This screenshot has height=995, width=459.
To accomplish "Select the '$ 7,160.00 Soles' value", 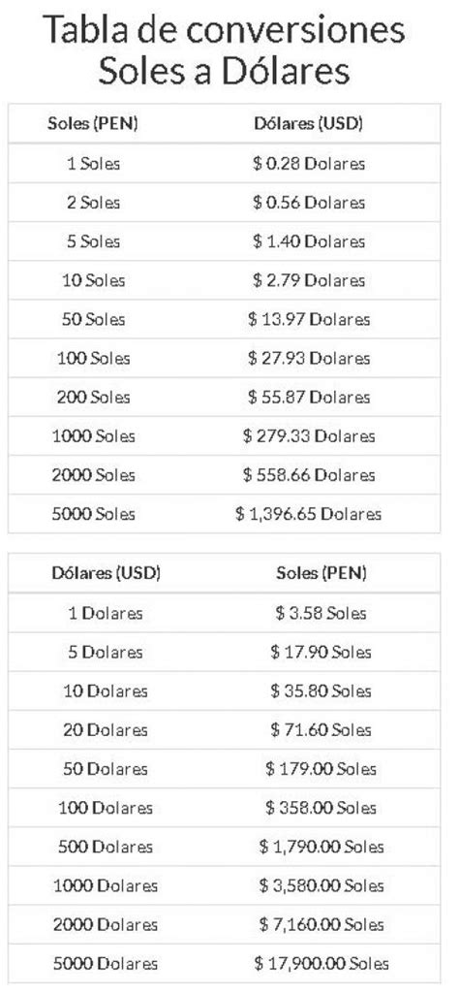I will 321,924.
